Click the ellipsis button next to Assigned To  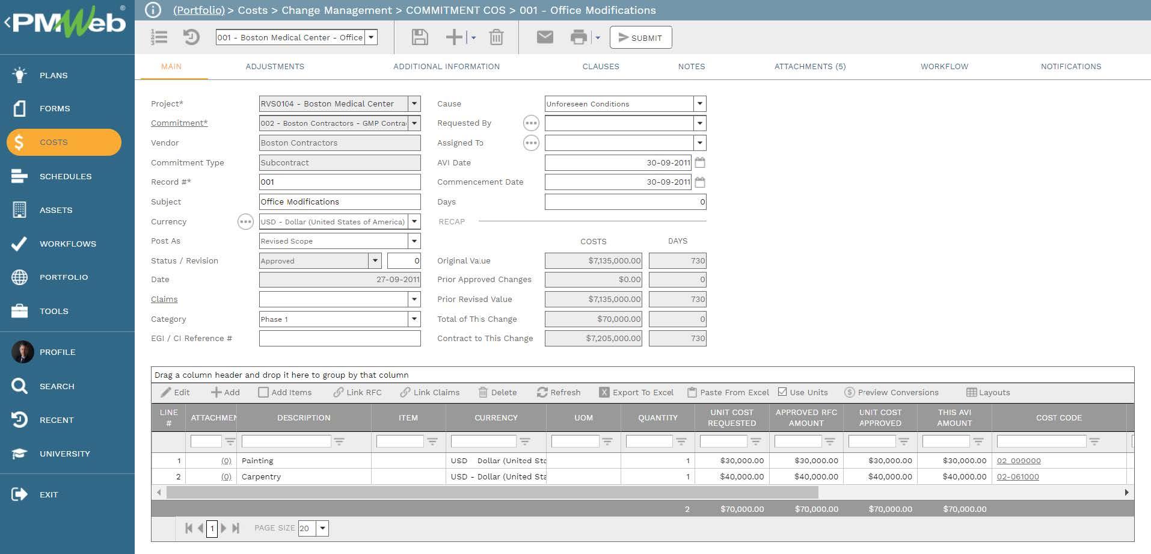(x=531, y=143)
